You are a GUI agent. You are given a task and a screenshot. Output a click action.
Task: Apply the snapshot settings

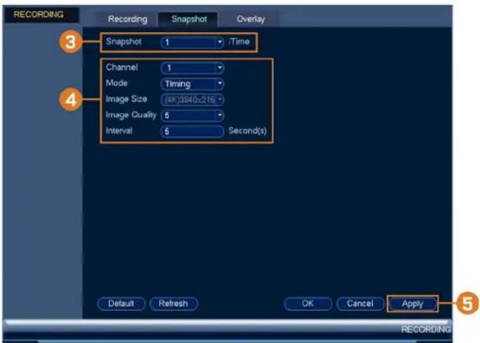(x=412, y=304)
